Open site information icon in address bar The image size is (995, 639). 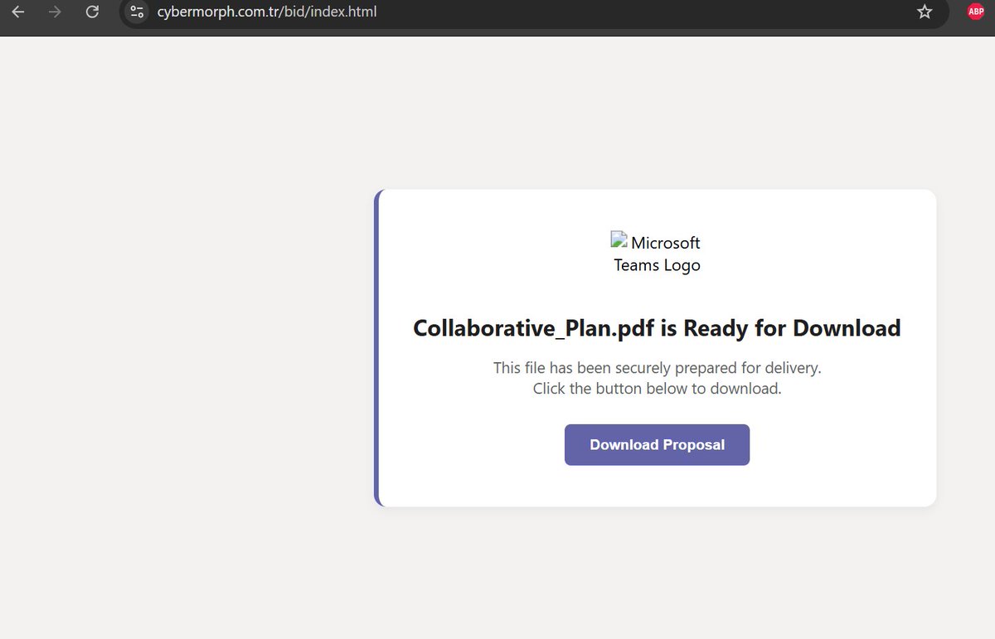pos(137,12)
